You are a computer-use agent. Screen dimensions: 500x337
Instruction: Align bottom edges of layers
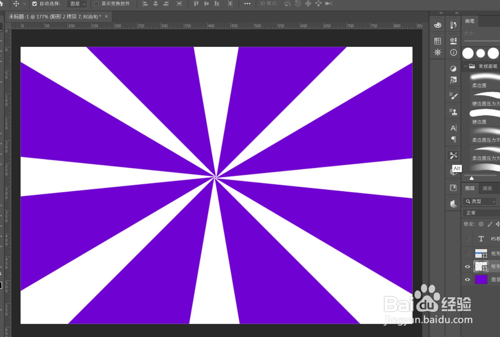tap(217, 4)
